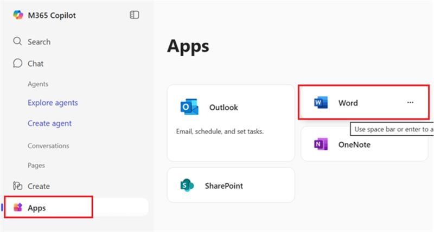Click the OneNote app icon
434x232 pixels.
coord(321,144)
